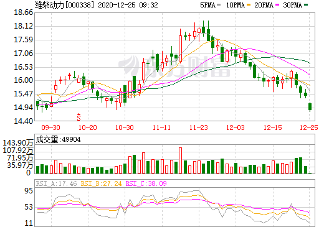Click the 14.94 price axis label
Image resolution: width=324 pixels, height=227 pixels.
pos(23,108)
